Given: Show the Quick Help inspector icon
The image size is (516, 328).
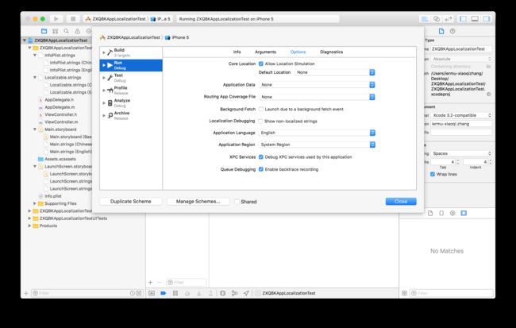Looking at the screenshot, I should 452,31.
